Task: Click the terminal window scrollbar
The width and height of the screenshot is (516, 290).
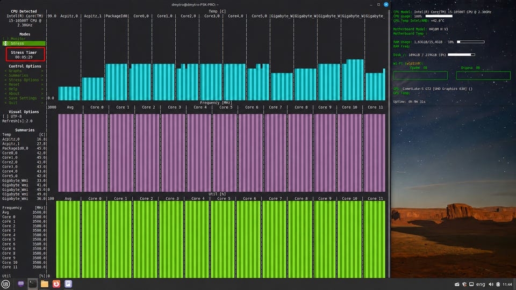Action: point(389,143)
